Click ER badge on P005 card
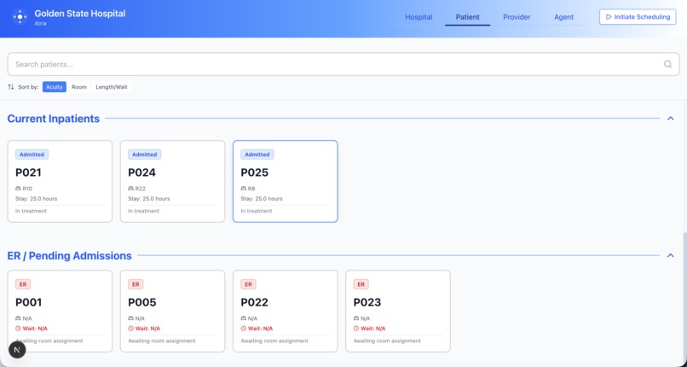Viewport: 687px width, 367px height. 136,284
